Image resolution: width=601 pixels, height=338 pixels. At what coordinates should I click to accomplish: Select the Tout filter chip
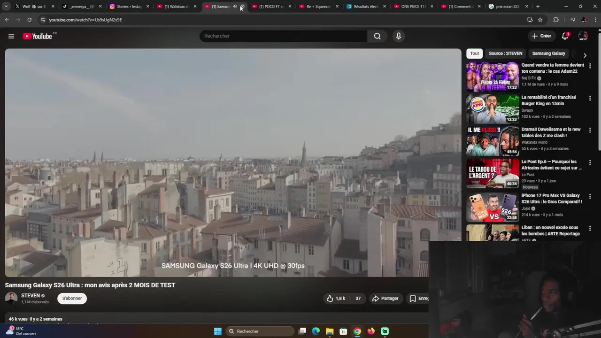pyautogui.click(x=475, y=54)
